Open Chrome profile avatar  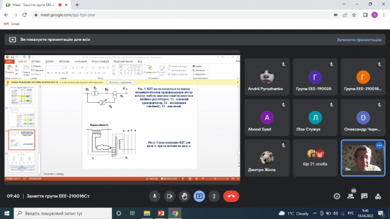coord(374,15)
